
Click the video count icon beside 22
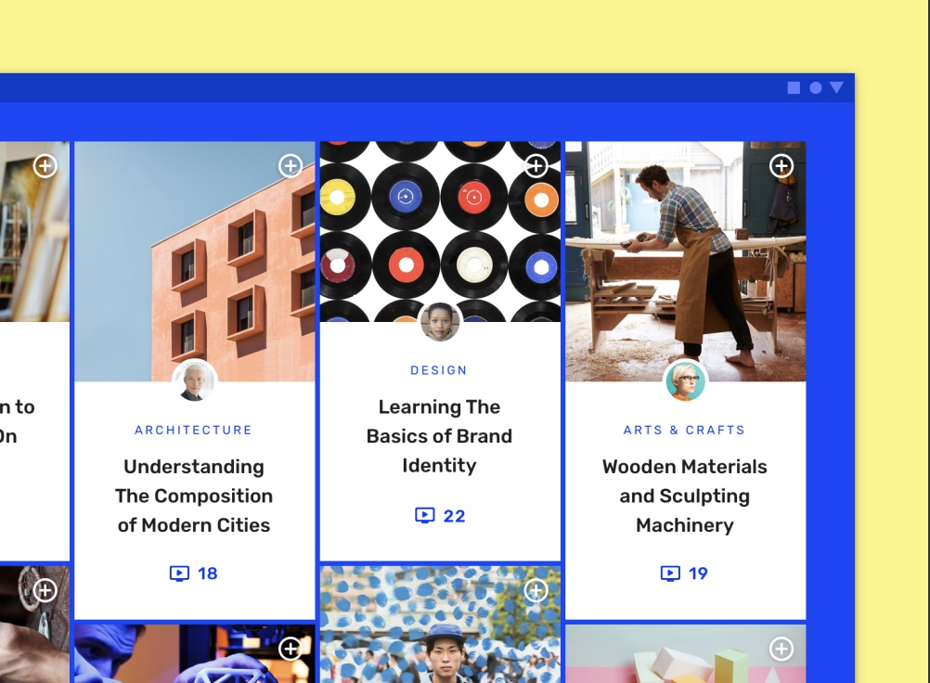click(425, 515)
